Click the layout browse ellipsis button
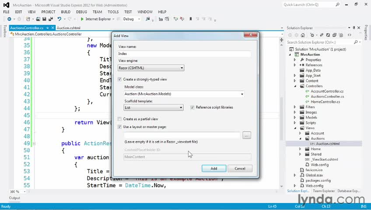371x210 pixels. [247, 135]
